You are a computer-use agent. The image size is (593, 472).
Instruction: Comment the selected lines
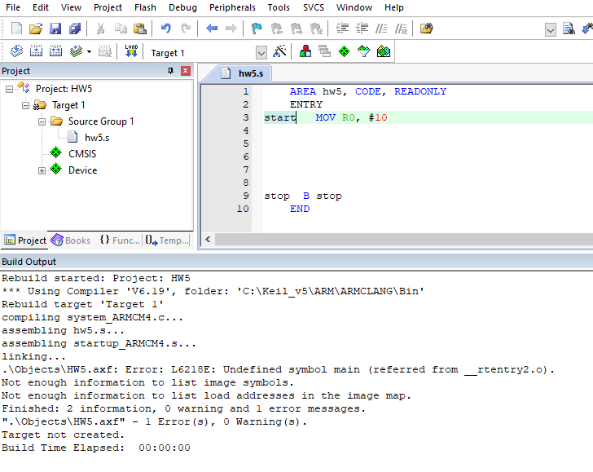381,29
